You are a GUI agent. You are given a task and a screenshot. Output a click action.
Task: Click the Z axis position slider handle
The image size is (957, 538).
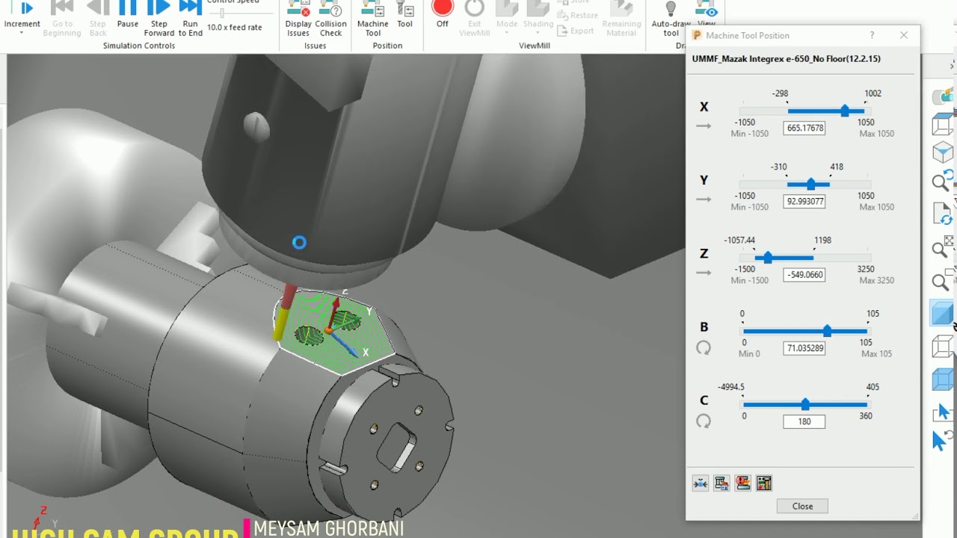(x=768, y=258)
